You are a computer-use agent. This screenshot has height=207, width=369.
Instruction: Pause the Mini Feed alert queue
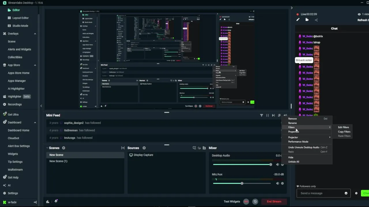(x=268, y=115)
